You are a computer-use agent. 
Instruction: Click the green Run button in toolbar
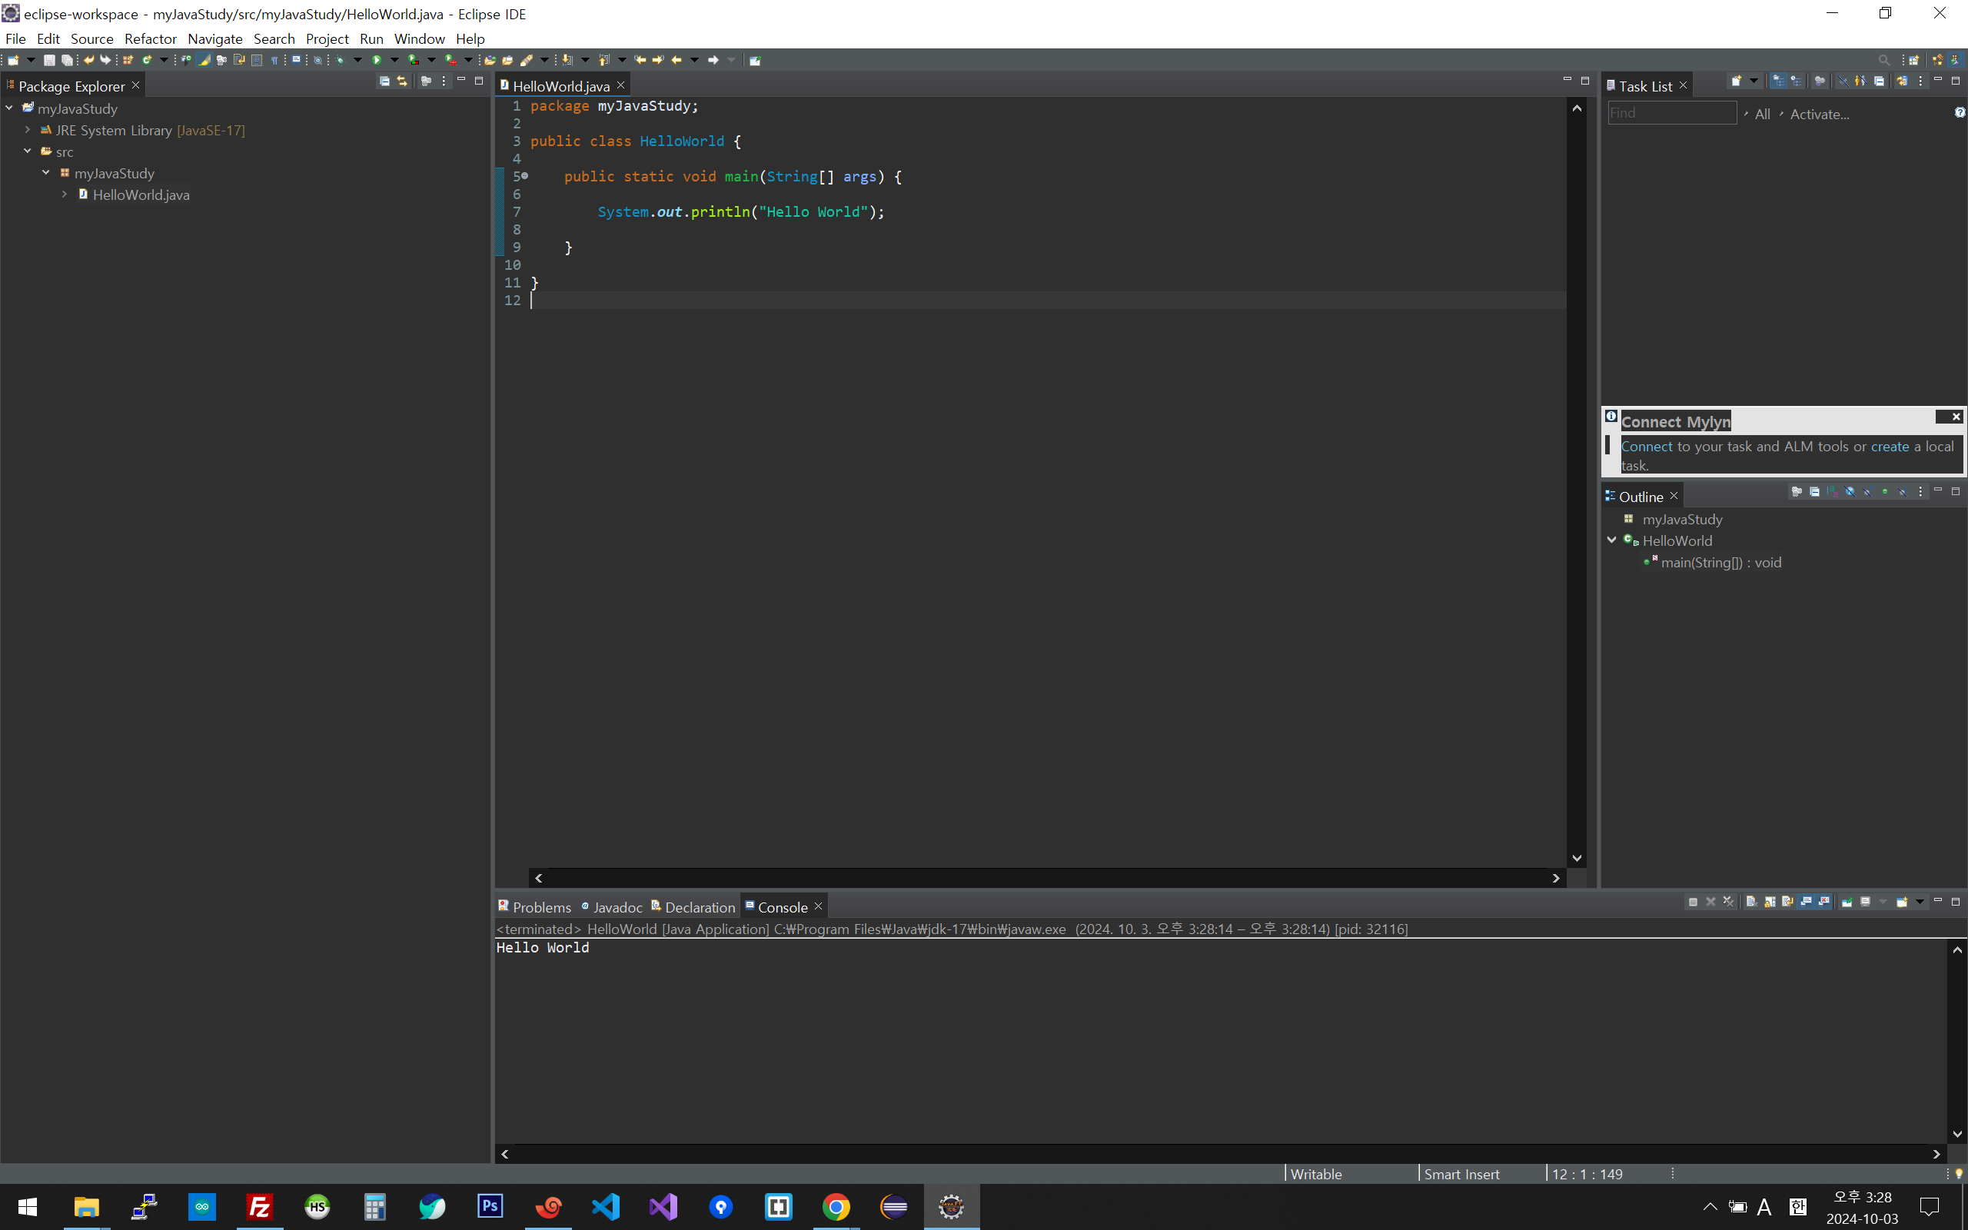coord(377,60)
